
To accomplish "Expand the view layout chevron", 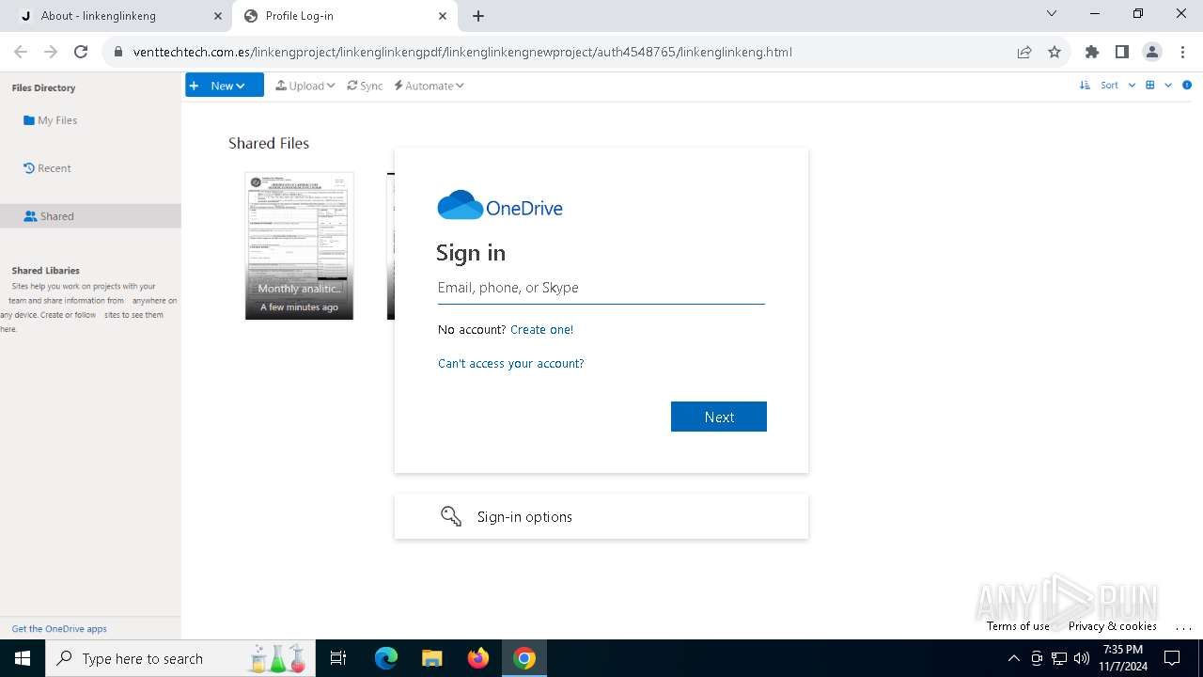I will click(1168, 86).
